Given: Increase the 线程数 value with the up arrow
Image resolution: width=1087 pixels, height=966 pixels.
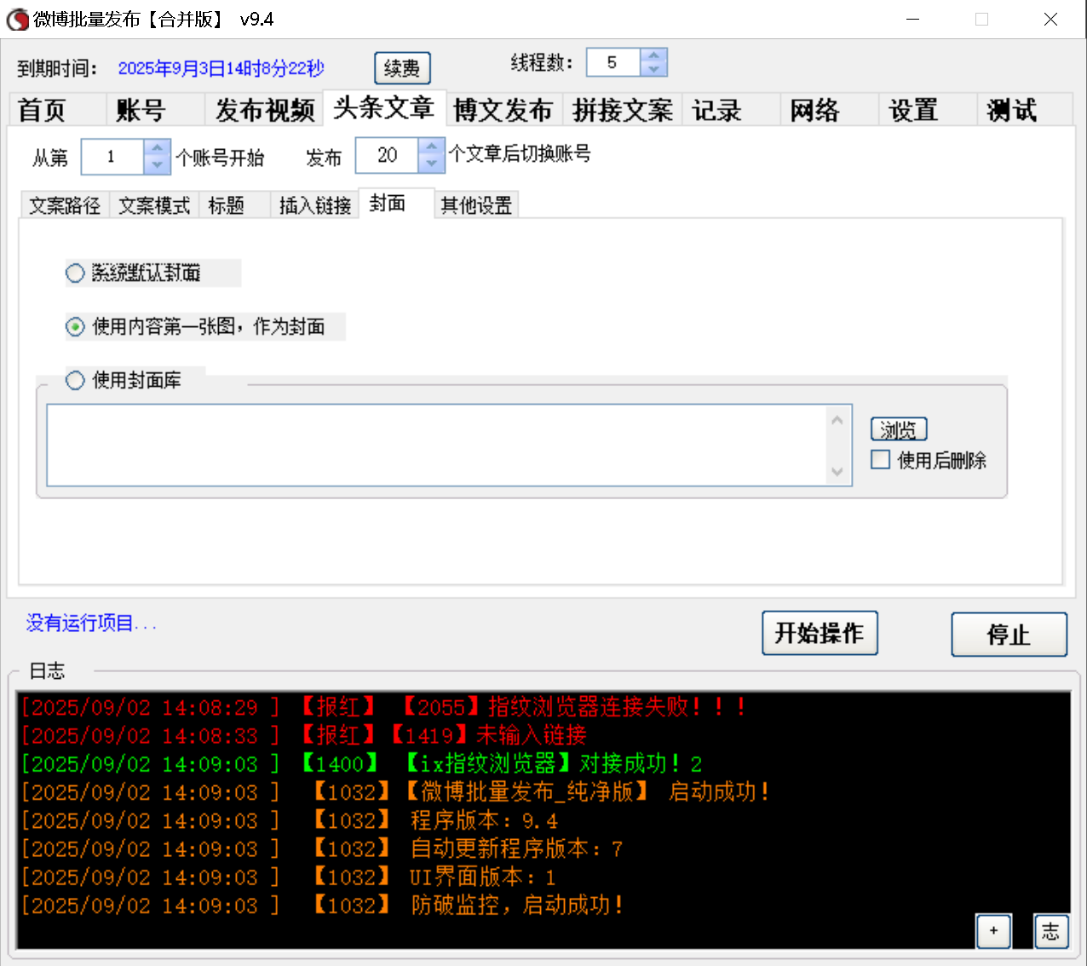Looking at the screenshot, I should click(x=653, y=55).
